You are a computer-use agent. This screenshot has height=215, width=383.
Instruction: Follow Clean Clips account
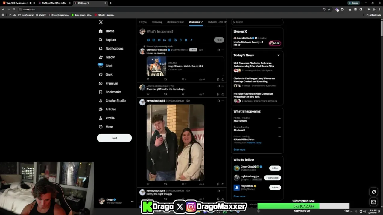click(275, 168)
